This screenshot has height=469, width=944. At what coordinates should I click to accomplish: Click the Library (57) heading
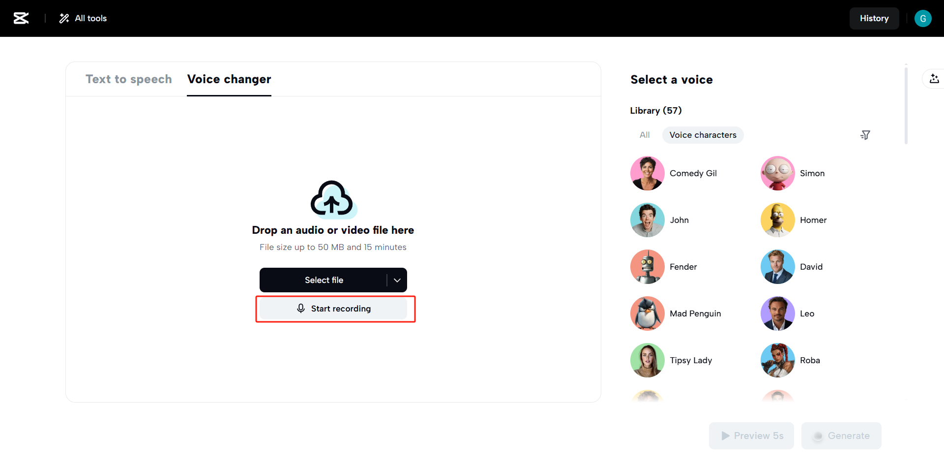click(656, 111)
